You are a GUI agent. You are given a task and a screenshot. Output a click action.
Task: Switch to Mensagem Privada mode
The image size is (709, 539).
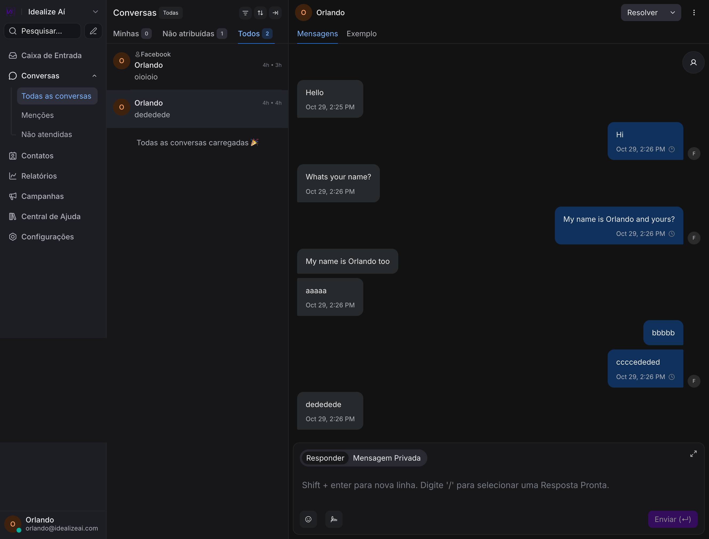[387, 458]
